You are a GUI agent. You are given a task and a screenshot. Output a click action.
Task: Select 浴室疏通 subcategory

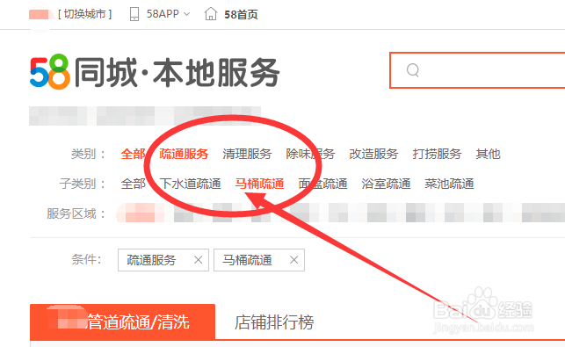point(386,184)
